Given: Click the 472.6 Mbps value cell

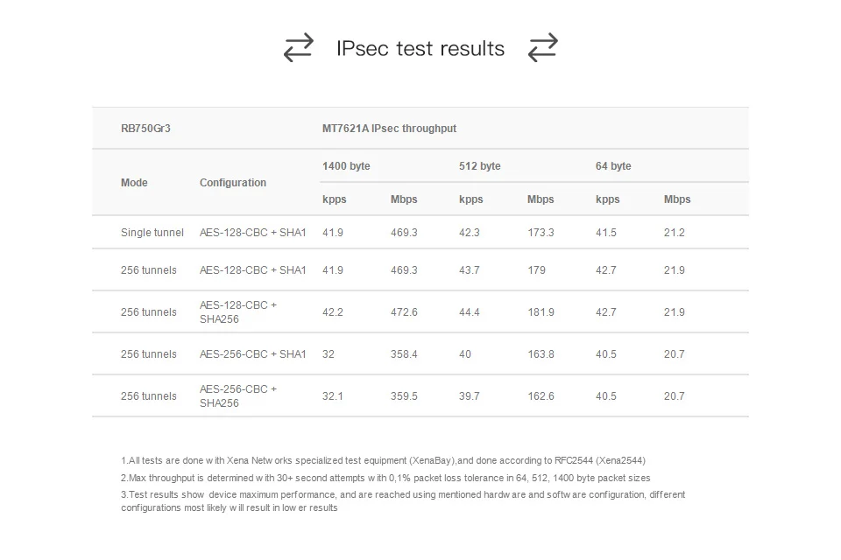Looking at the screenshot, I should click(404, 312).
